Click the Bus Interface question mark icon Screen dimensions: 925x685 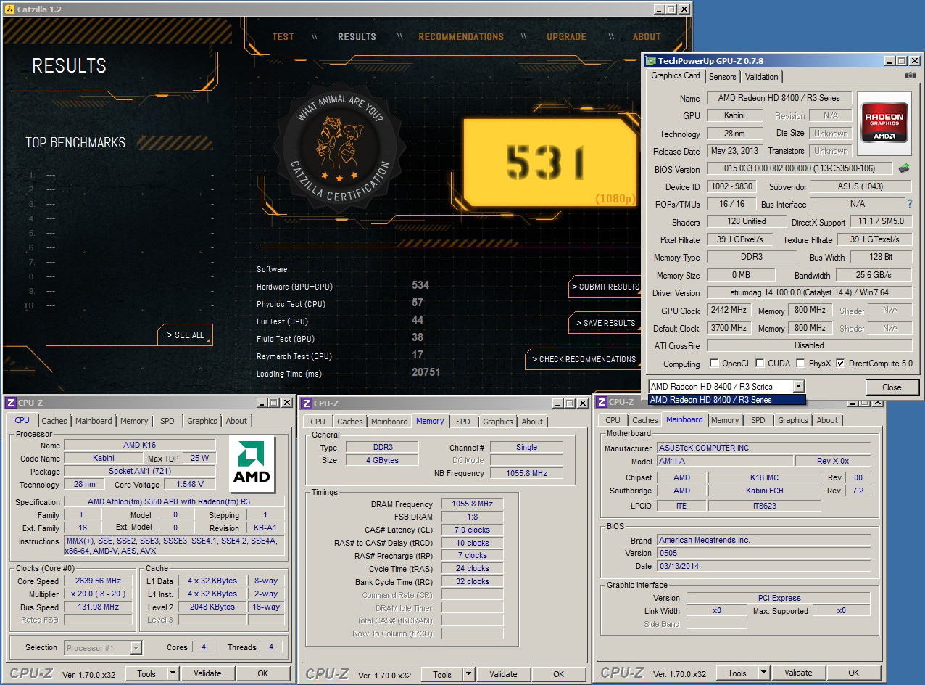tap(910, 204)
